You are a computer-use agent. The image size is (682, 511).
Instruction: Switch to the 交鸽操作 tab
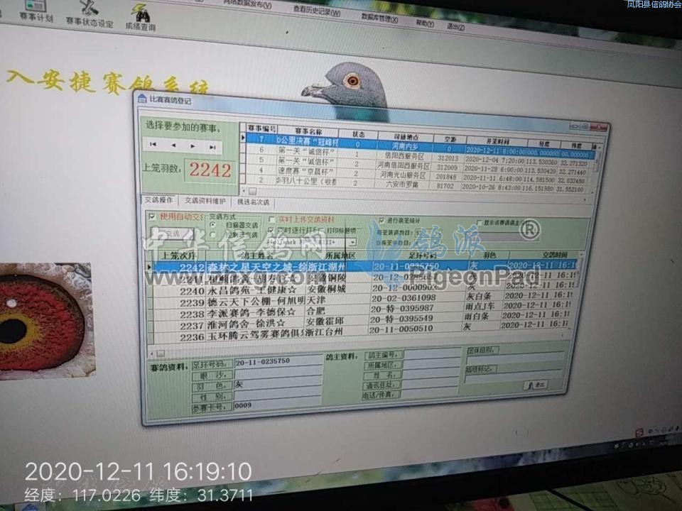pos(158,200)
